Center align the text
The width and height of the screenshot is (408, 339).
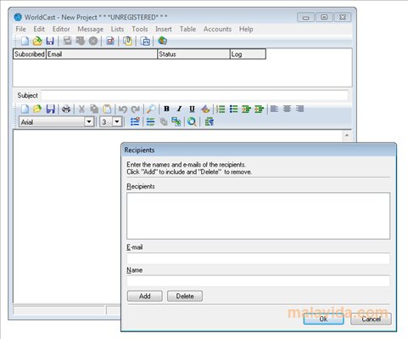(287, 109)
